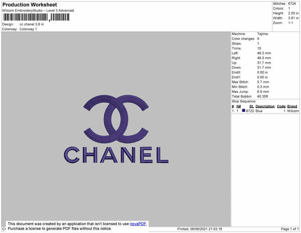Select the 'Blue' description cell
Viewport: 301px width, 233px height.
[259, 111]
